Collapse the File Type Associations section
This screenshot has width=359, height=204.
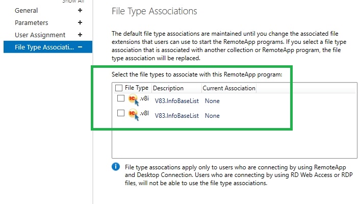coord(80,47)
